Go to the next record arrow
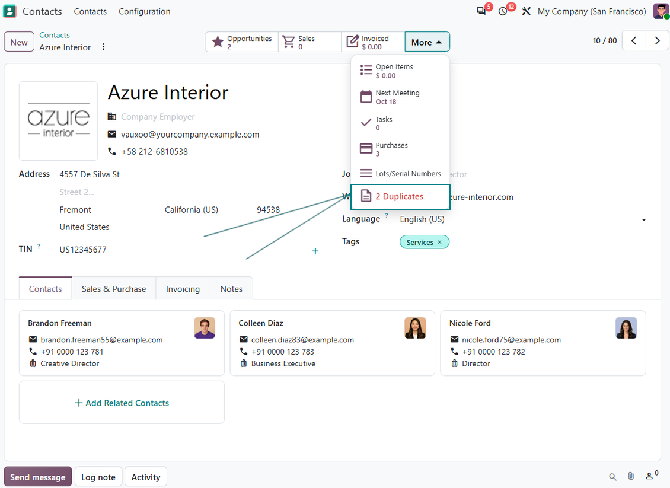 (x=657, y=40)
